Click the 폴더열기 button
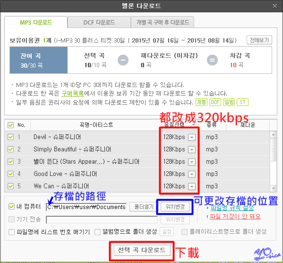This screenshot has width=283, height=263. 144,206
